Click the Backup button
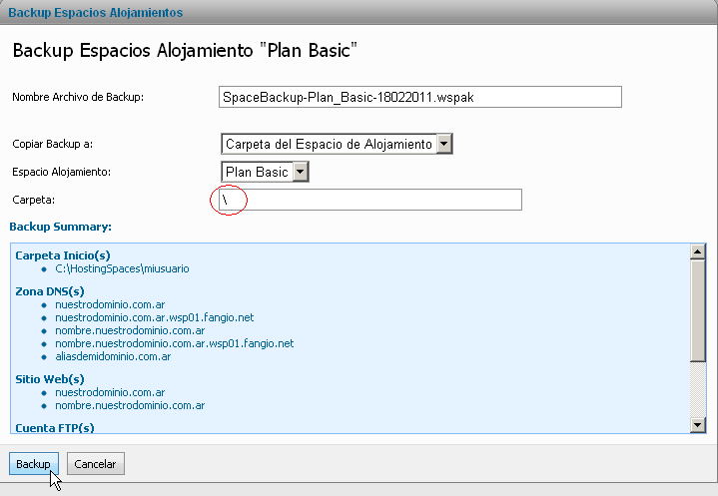 pyautogui.click(x=33, y=463)
